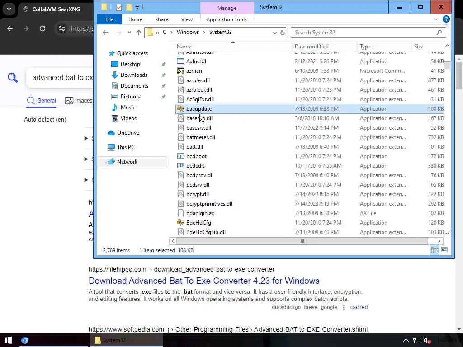Select Quick access in navigation pane
The width and height of the screenshot is (463, 347).
tap(132, 53)
